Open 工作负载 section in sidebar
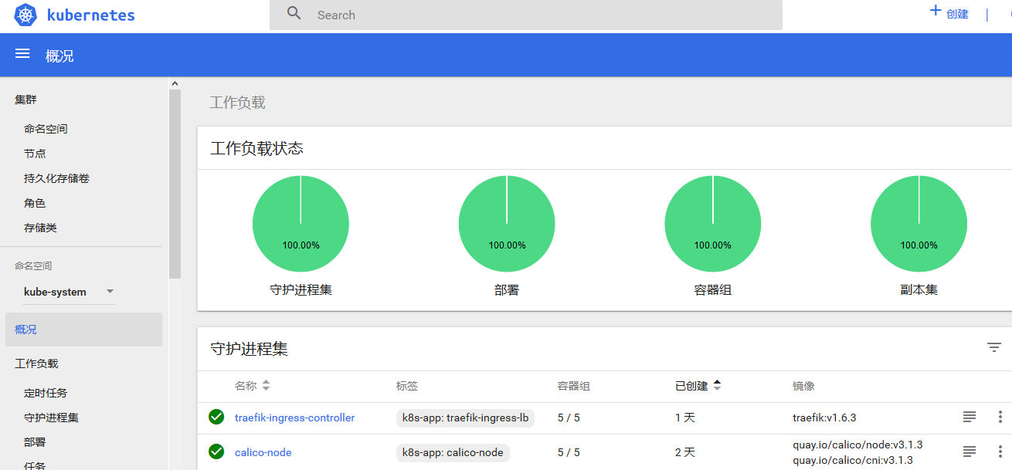The width and height of the screenshot is (1012, 470). (36, 363)
